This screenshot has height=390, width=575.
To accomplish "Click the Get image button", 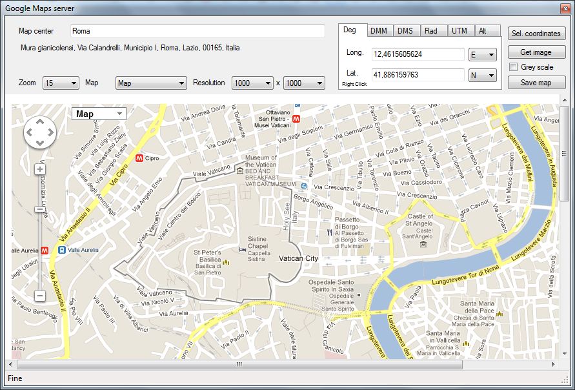I will (x=536, y=52).
